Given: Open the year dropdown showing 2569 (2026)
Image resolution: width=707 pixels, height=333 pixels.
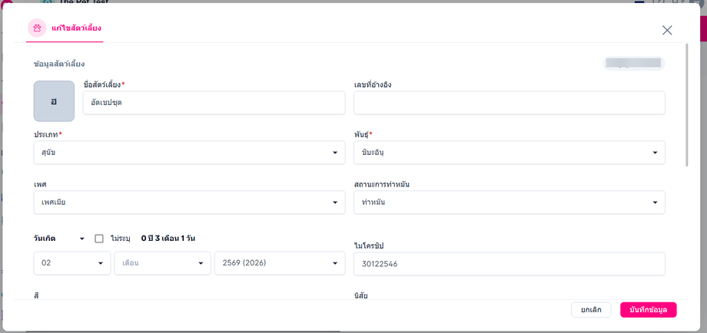Looking at the screenshot, I should tap(280, 263).
